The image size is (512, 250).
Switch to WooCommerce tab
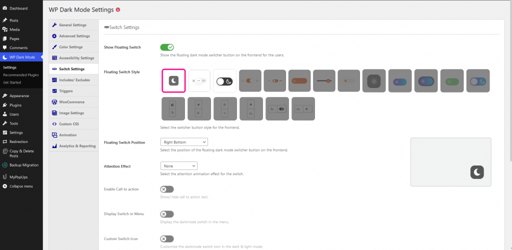73,102
